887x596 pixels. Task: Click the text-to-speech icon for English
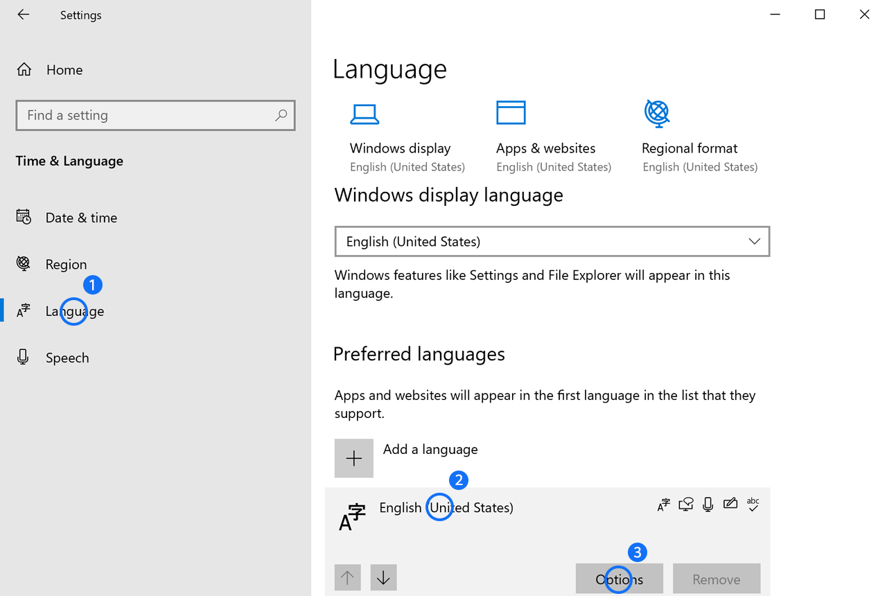pos(685,505)
